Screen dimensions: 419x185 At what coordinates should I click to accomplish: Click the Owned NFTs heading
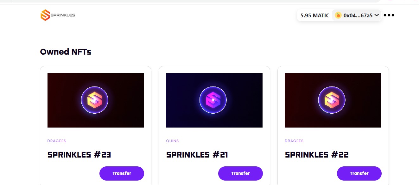[65, 51]
